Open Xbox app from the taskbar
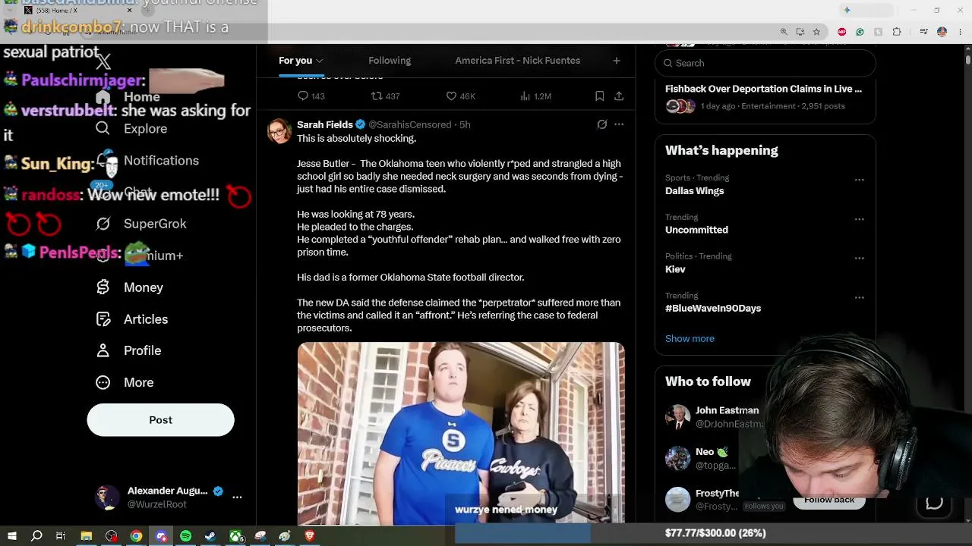 (236, 536)
